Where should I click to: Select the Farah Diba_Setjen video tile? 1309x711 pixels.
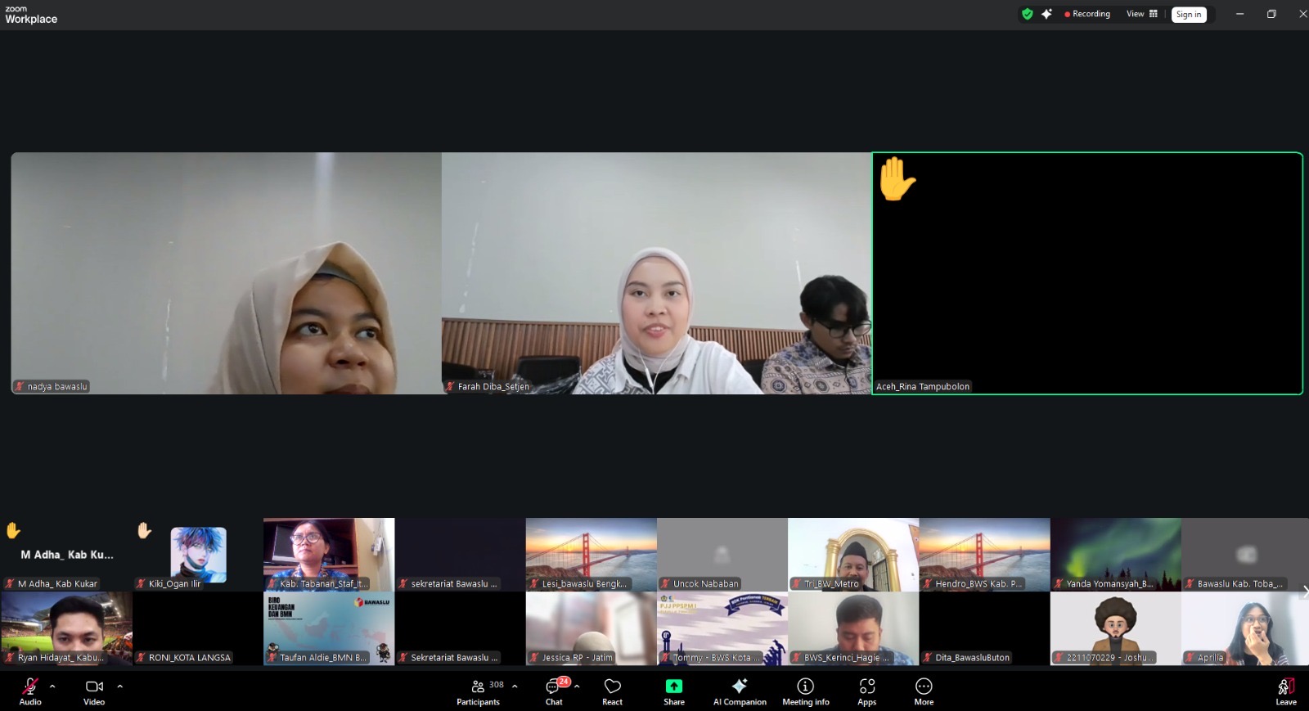tap(656, 273)
